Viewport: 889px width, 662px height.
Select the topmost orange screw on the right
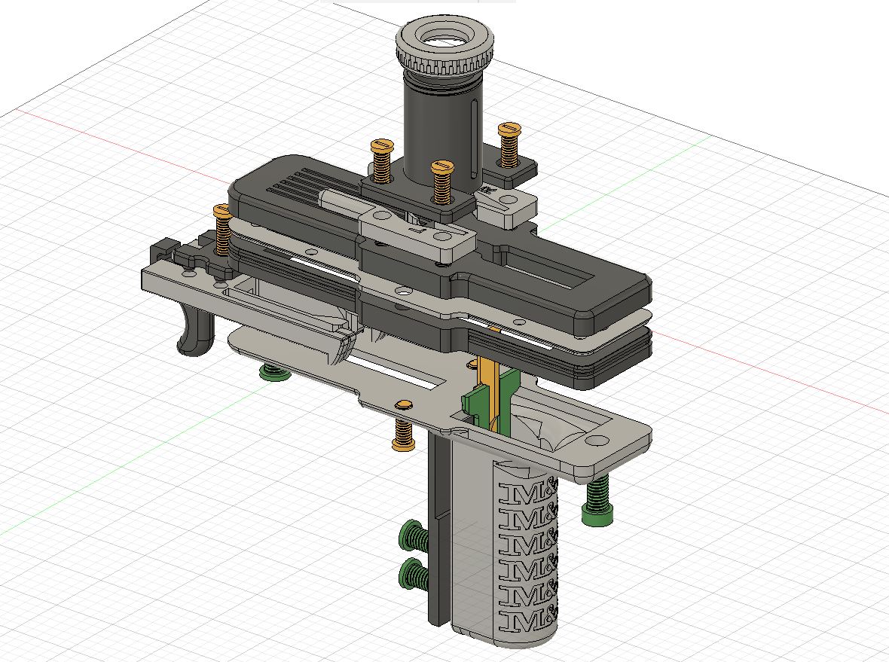pyautogui.click(x=511, y=143)
